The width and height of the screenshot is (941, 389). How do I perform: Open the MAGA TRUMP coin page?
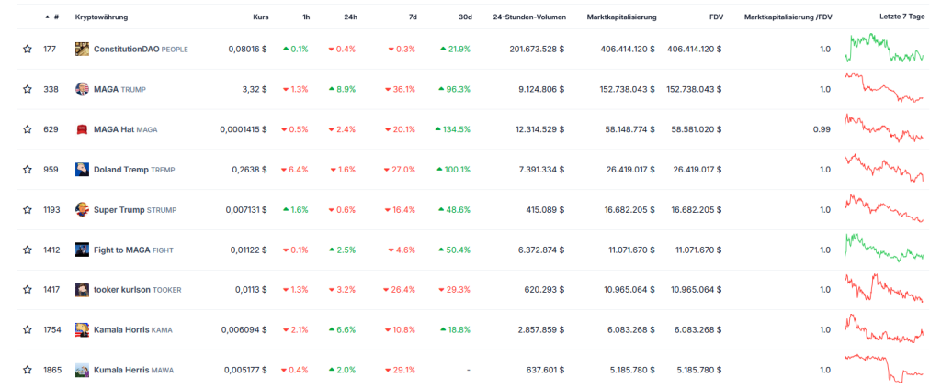[x=119, y=89]
